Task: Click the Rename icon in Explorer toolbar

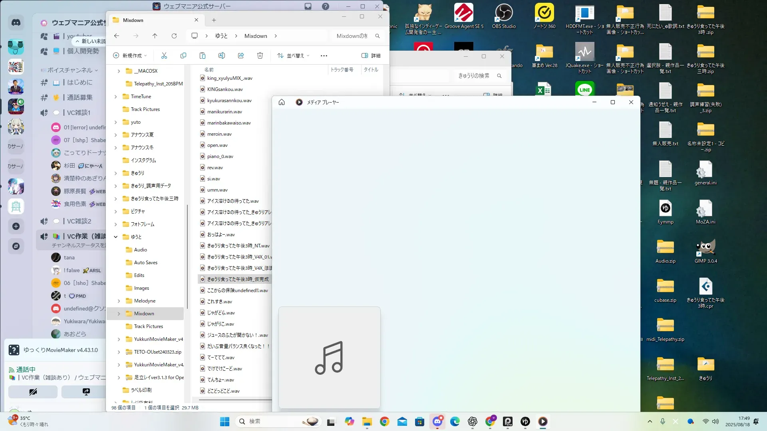Action: (x=222, y=55)
